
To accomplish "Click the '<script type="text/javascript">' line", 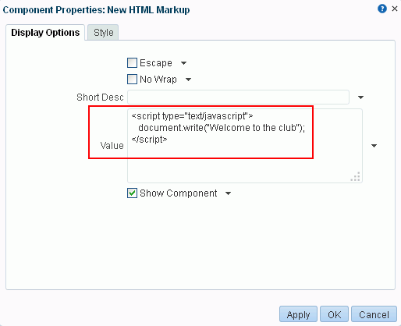I will tap(192, 116).
